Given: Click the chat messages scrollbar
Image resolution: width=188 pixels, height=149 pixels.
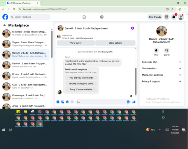Looking at the screenshot, I should click(136, 81).
